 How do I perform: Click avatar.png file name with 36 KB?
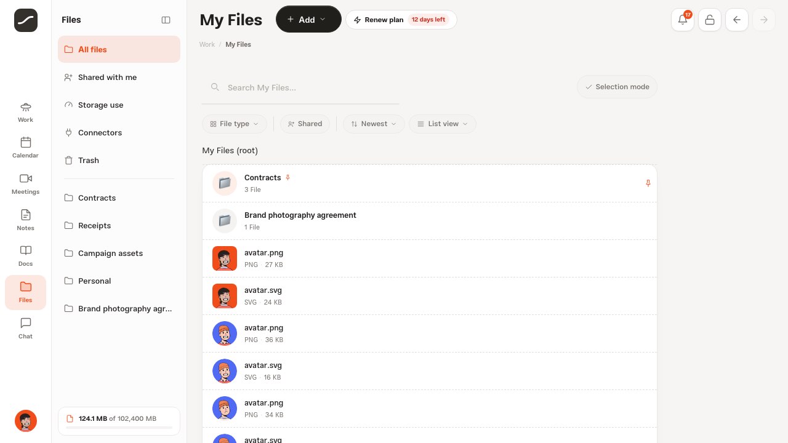pyautogui.click(x=263, y=328)
